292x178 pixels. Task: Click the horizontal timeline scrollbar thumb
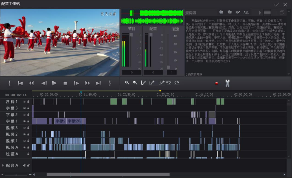pos(108,174)
